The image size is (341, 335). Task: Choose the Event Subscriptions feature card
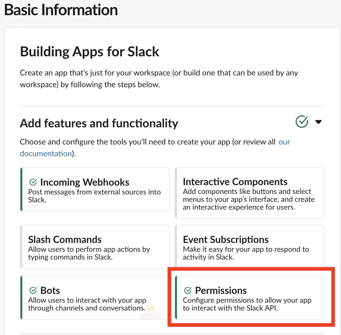(x=249, y=247)
